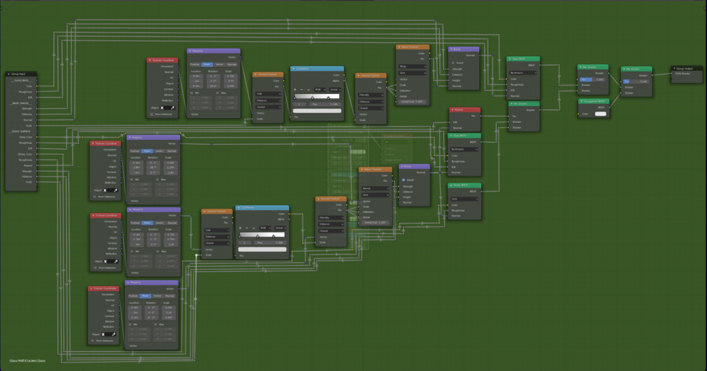Collapse the Fresnel node

pyautogui.click(x=452, y=110)
